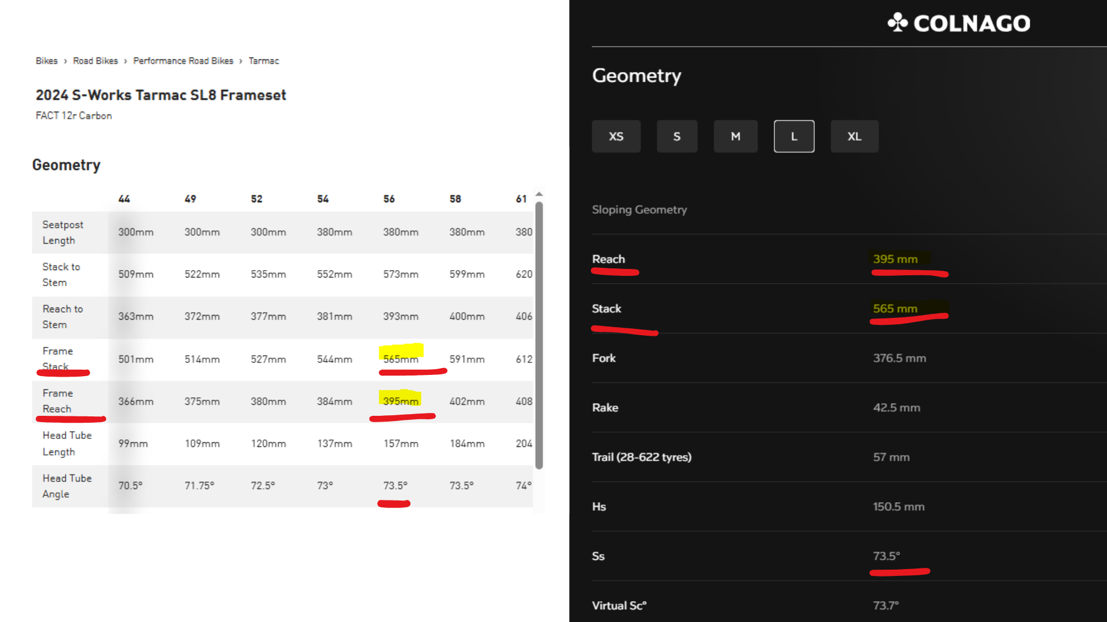Click the highlighted 565mm frame stack cell
Image resolution: width=1107 pixels, height=622 pixels.
tap(401, 359)
